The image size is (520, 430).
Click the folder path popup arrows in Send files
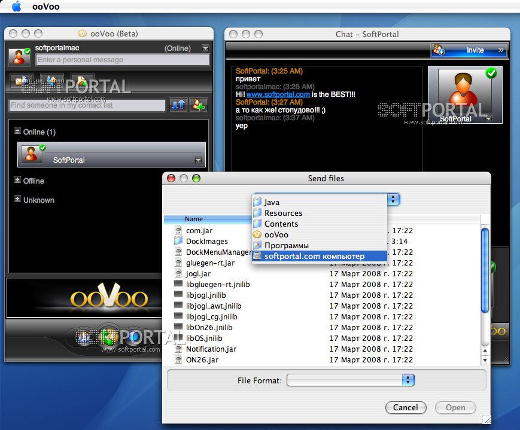(x=393, y=199)
